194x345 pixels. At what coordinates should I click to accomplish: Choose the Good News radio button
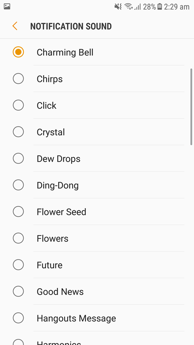(x=18, y=292)
